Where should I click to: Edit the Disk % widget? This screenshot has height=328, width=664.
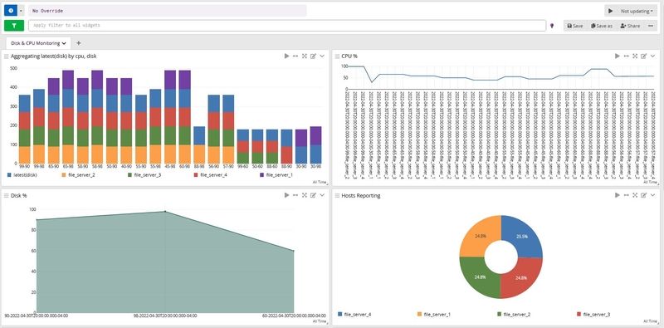(314, 195)
